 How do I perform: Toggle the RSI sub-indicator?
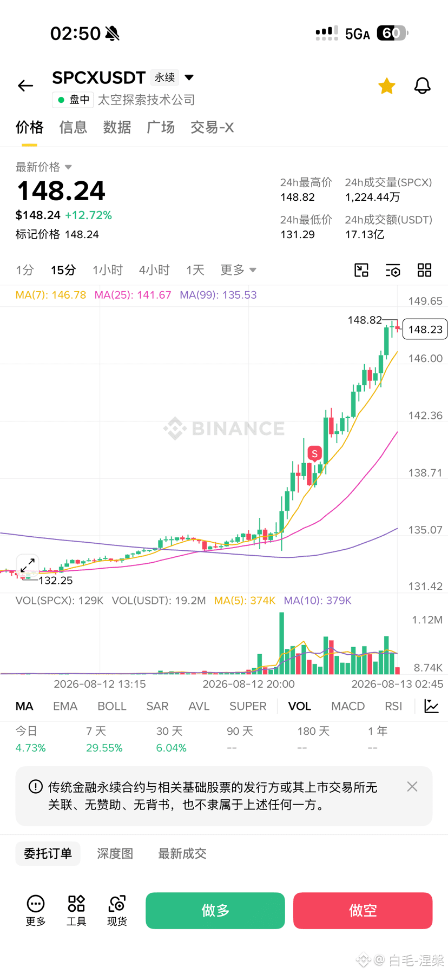tap(393, 706)
